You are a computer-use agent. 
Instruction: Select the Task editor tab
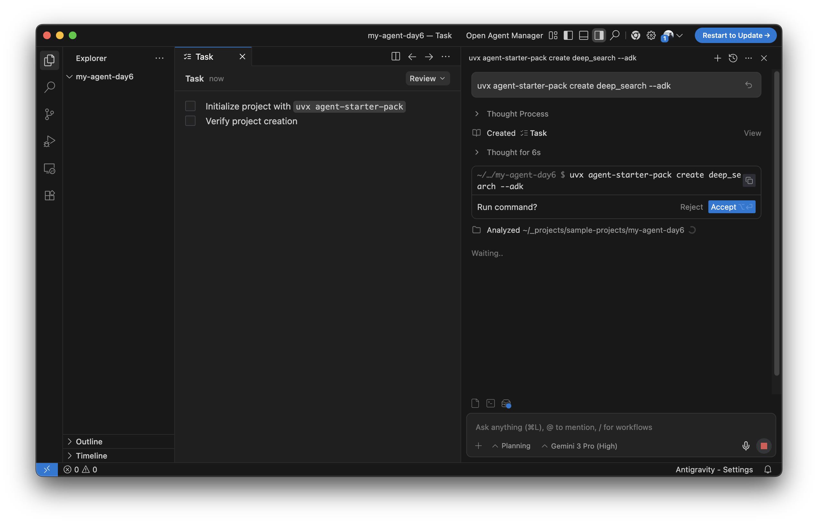204,57
